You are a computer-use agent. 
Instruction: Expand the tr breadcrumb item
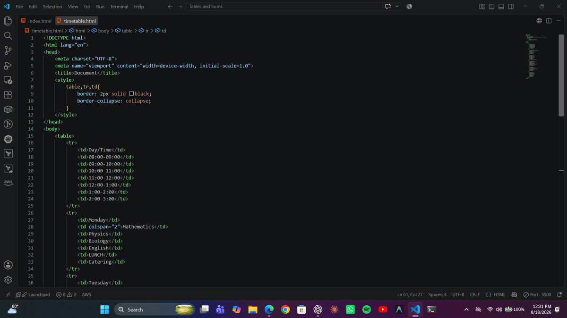[x=144, y=31]
